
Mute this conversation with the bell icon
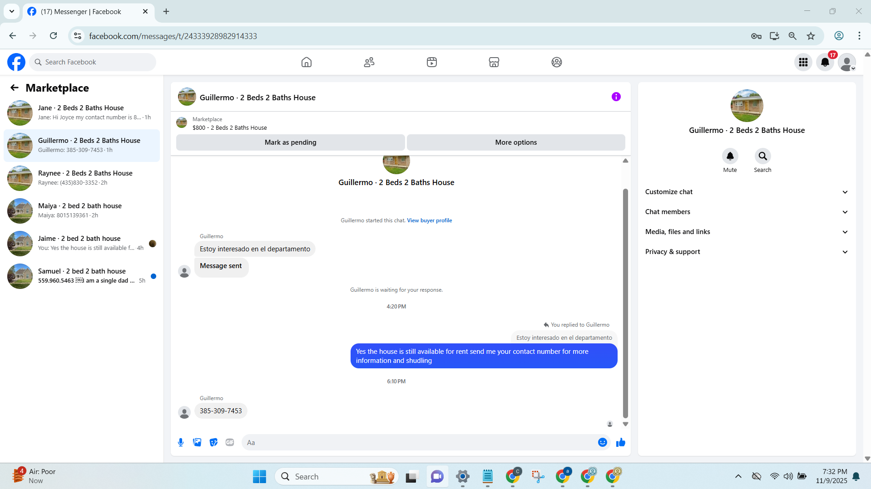point(730,156)
